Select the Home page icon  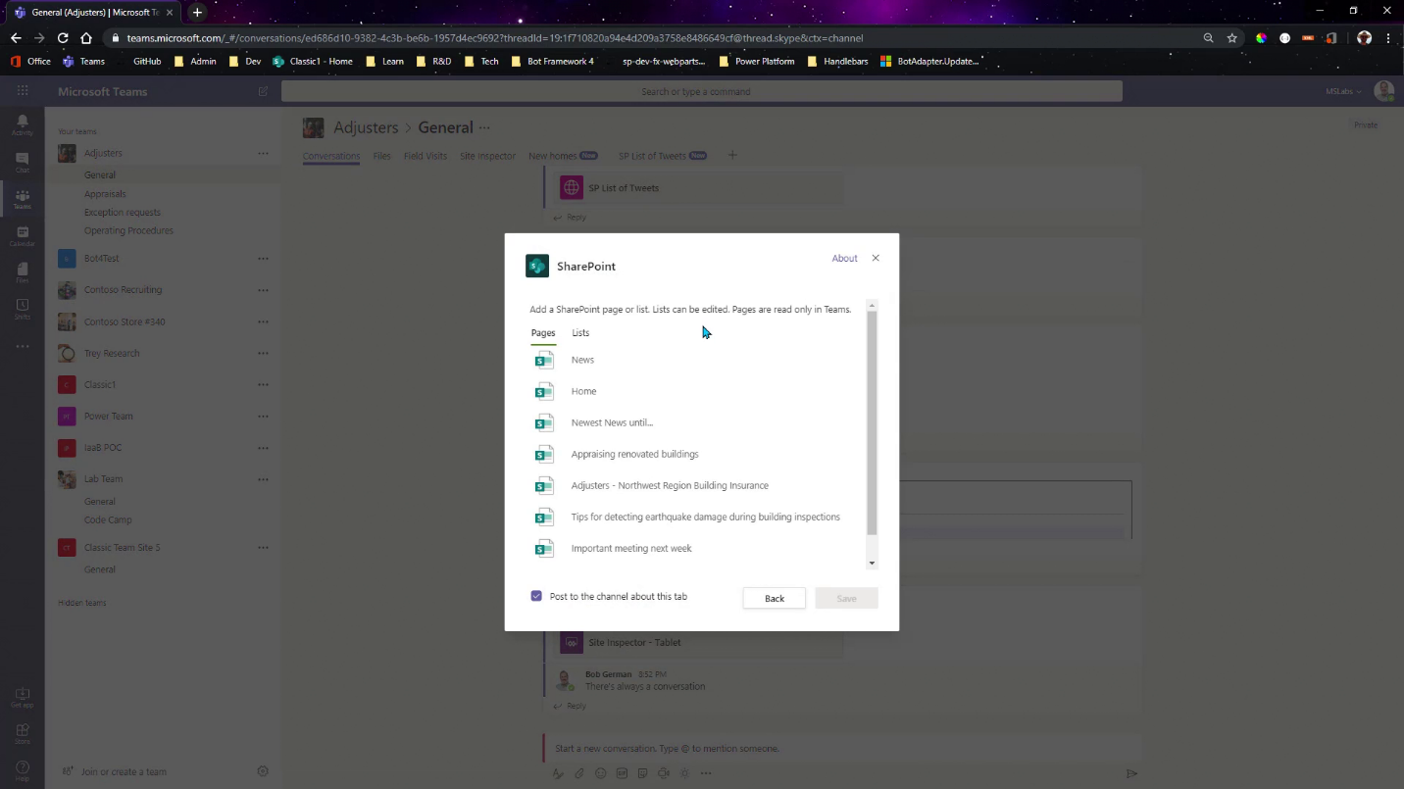pos(544,391)
